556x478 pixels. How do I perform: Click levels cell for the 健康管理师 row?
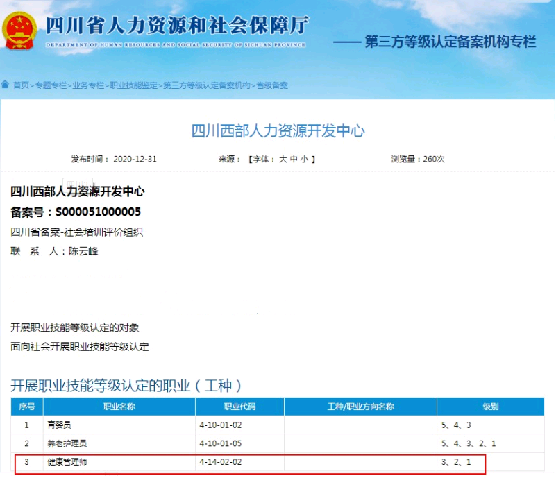pos(491,462)
